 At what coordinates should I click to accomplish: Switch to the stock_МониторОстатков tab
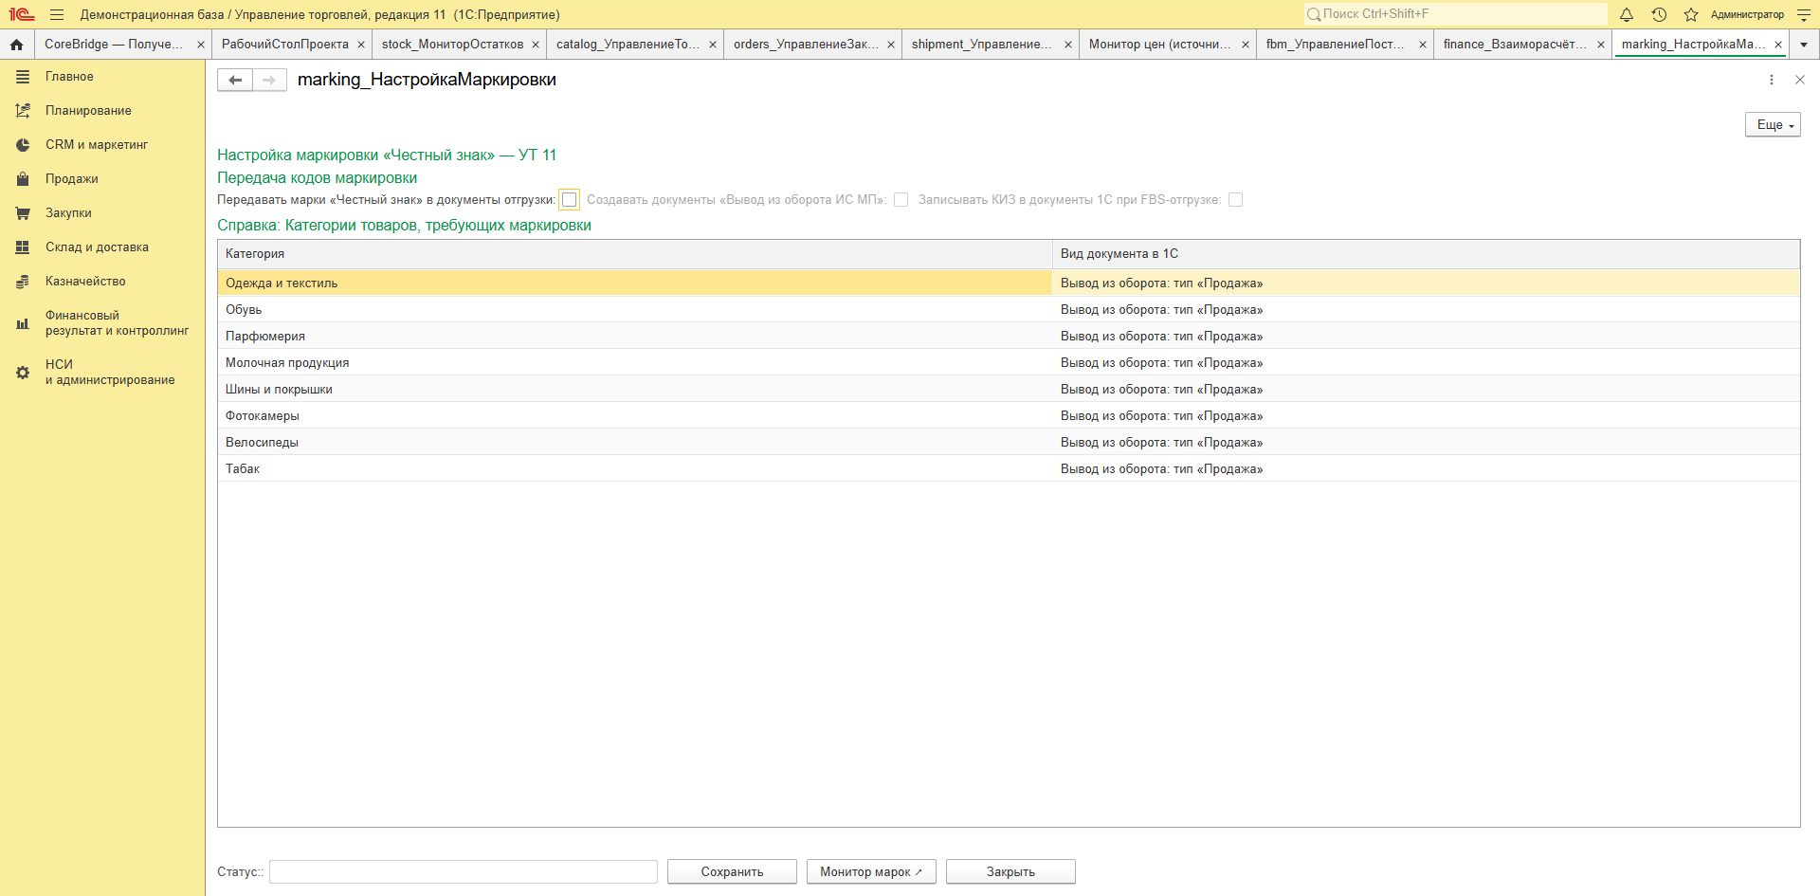tap(452, 45)
